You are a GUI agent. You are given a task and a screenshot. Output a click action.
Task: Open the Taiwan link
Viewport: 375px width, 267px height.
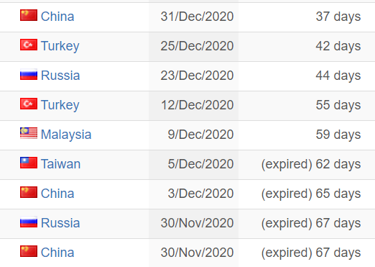pyautogui.click(x=60, y=164)
